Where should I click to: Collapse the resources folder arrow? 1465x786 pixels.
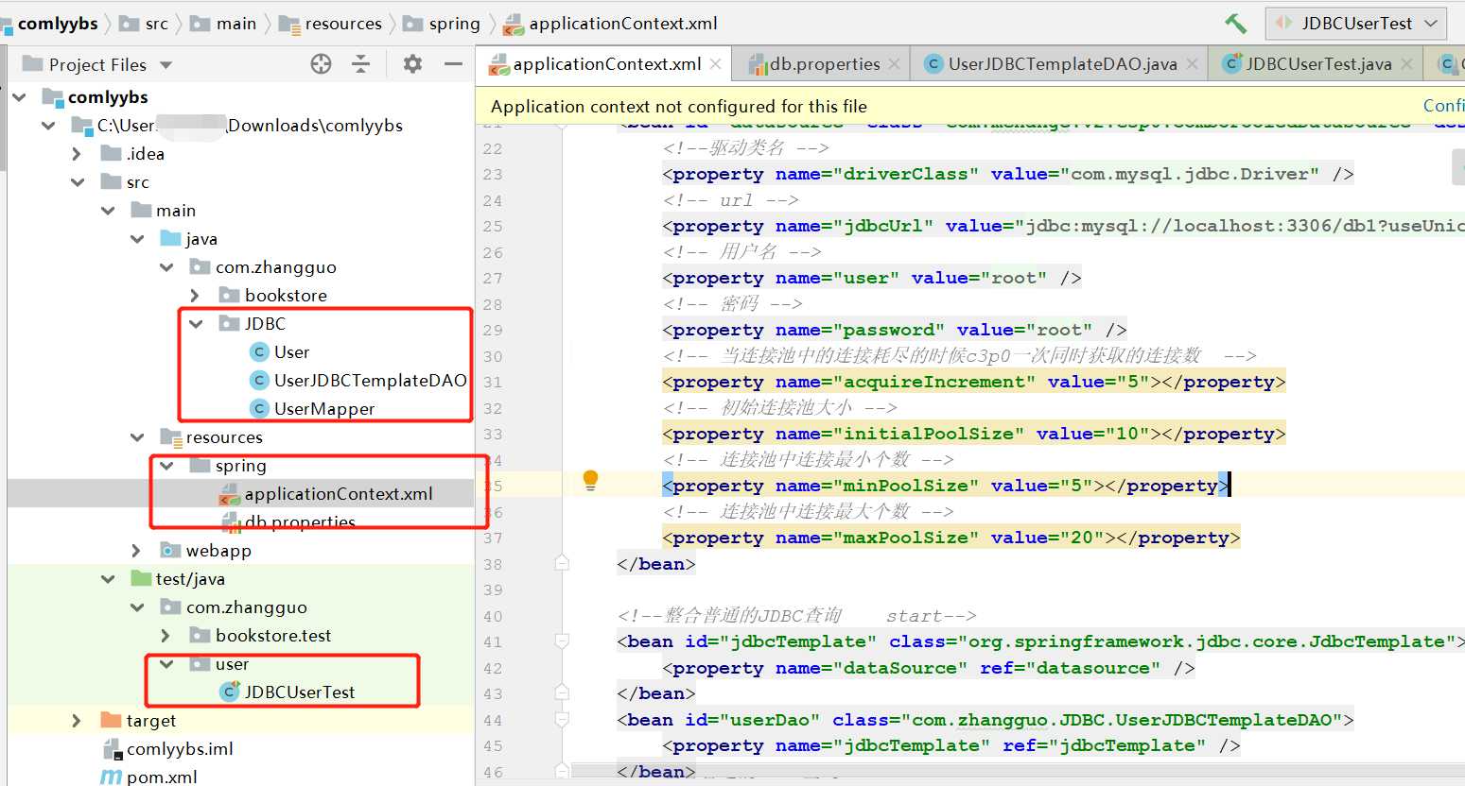pyautogui.click(x=138, y=437)
